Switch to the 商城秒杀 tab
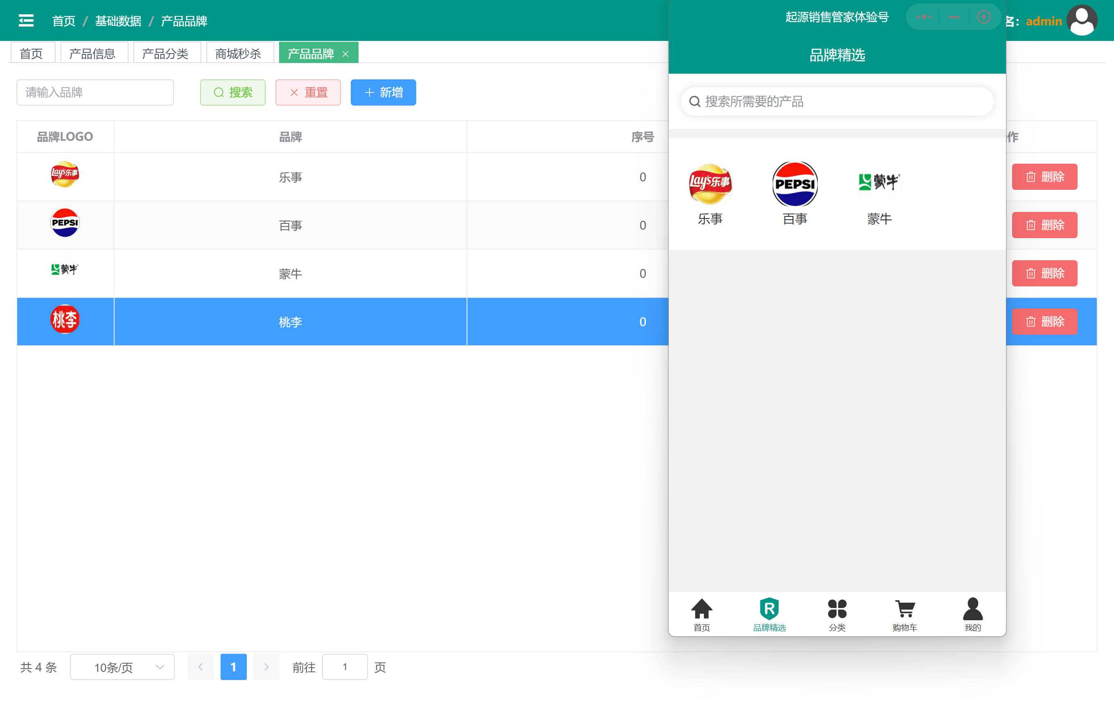Screen dimensions: 1114x716 click(x=238, y=54)
